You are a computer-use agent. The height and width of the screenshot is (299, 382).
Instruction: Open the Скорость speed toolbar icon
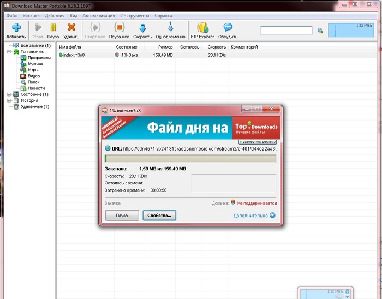coord(142,28)
